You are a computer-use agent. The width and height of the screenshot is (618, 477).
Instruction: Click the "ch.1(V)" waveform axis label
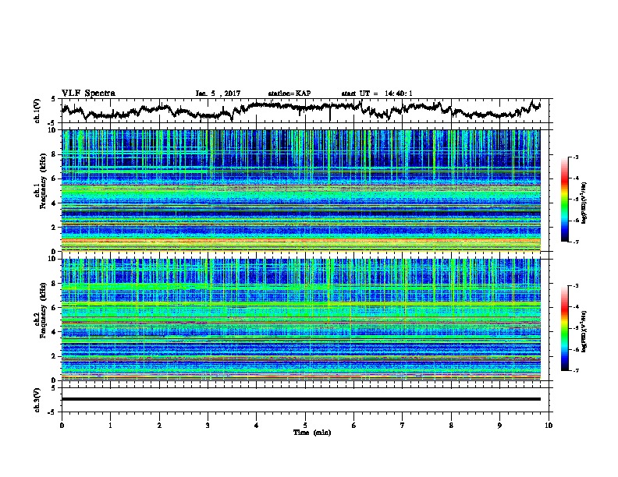click(x=37, y=111)
